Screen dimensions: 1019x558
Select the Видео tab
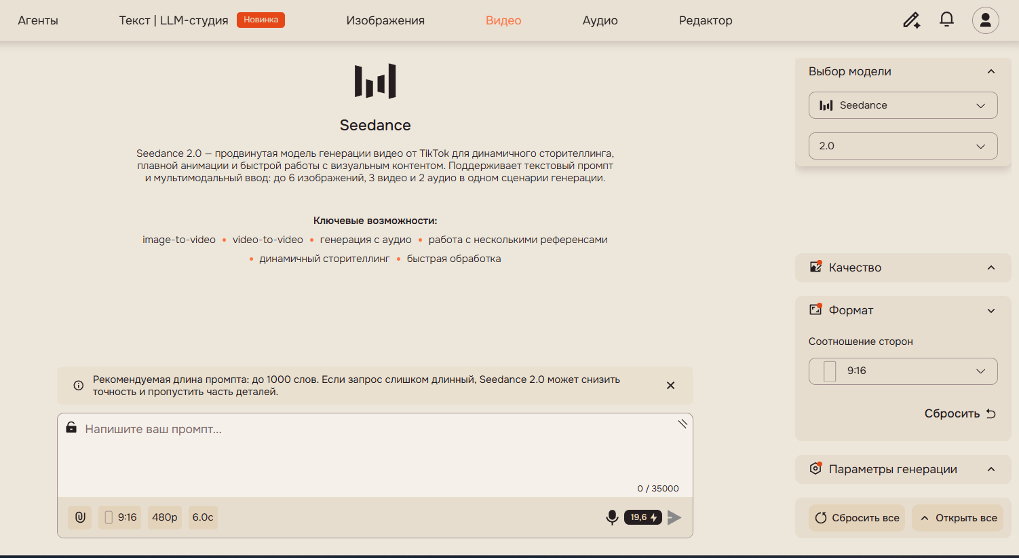(x=503, y=20)
